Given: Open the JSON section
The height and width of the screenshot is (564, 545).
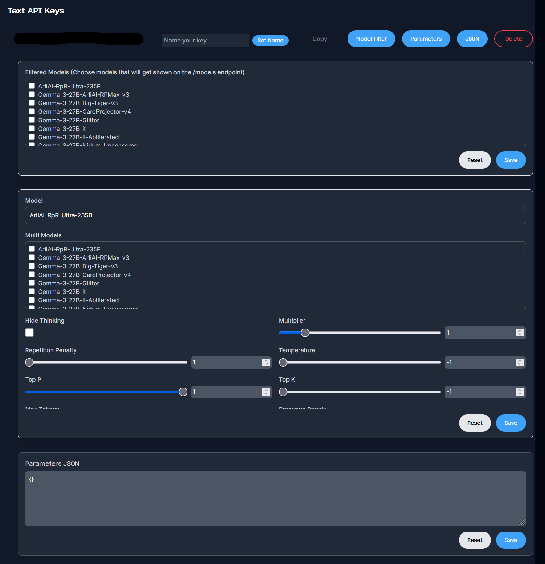Looking at the screenshot, I should (x=472, y=39).
